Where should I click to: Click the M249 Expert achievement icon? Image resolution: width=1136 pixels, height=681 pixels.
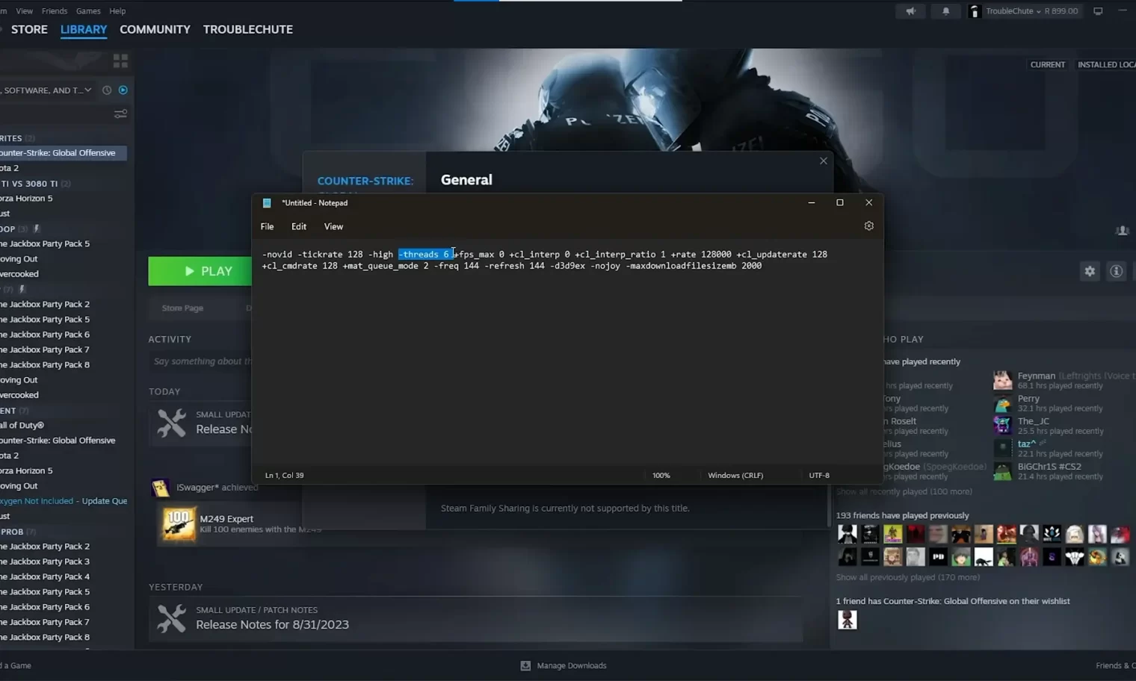(179, 524)
